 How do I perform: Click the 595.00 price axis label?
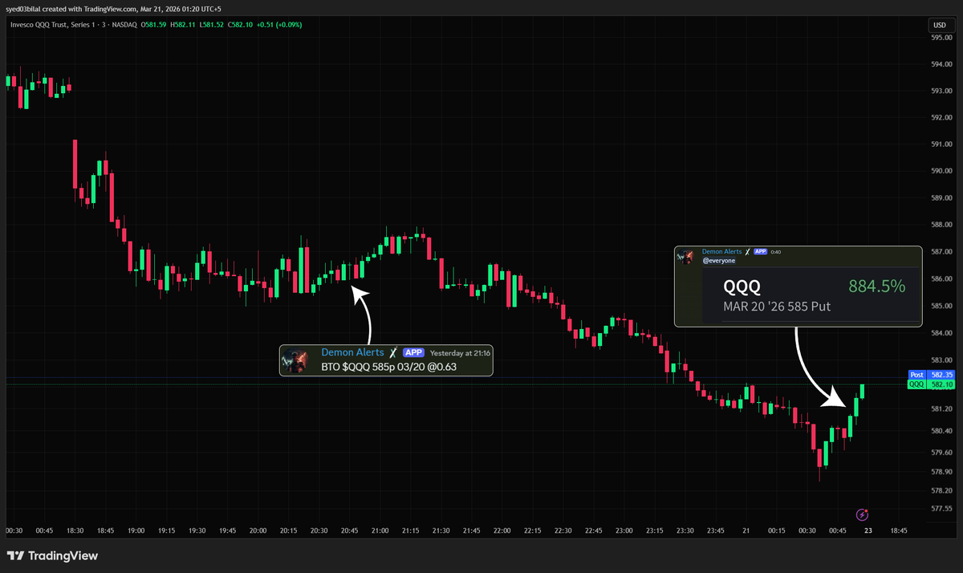click(x=941, y=37)
